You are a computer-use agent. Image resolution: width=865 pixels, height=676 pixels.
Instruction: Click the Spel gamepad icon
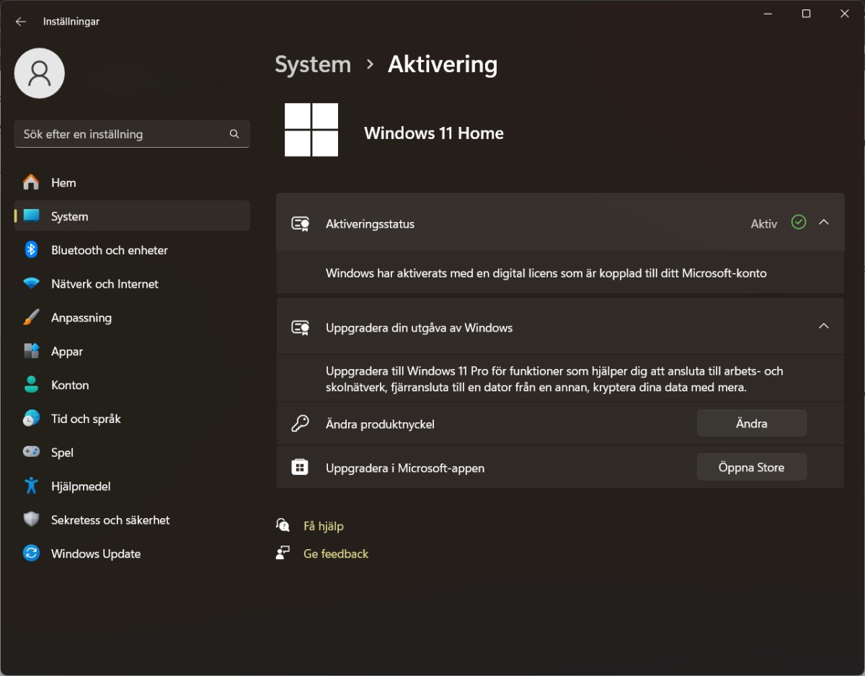tap(31, 453)
